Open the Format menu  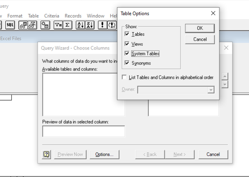click(15, 16)
